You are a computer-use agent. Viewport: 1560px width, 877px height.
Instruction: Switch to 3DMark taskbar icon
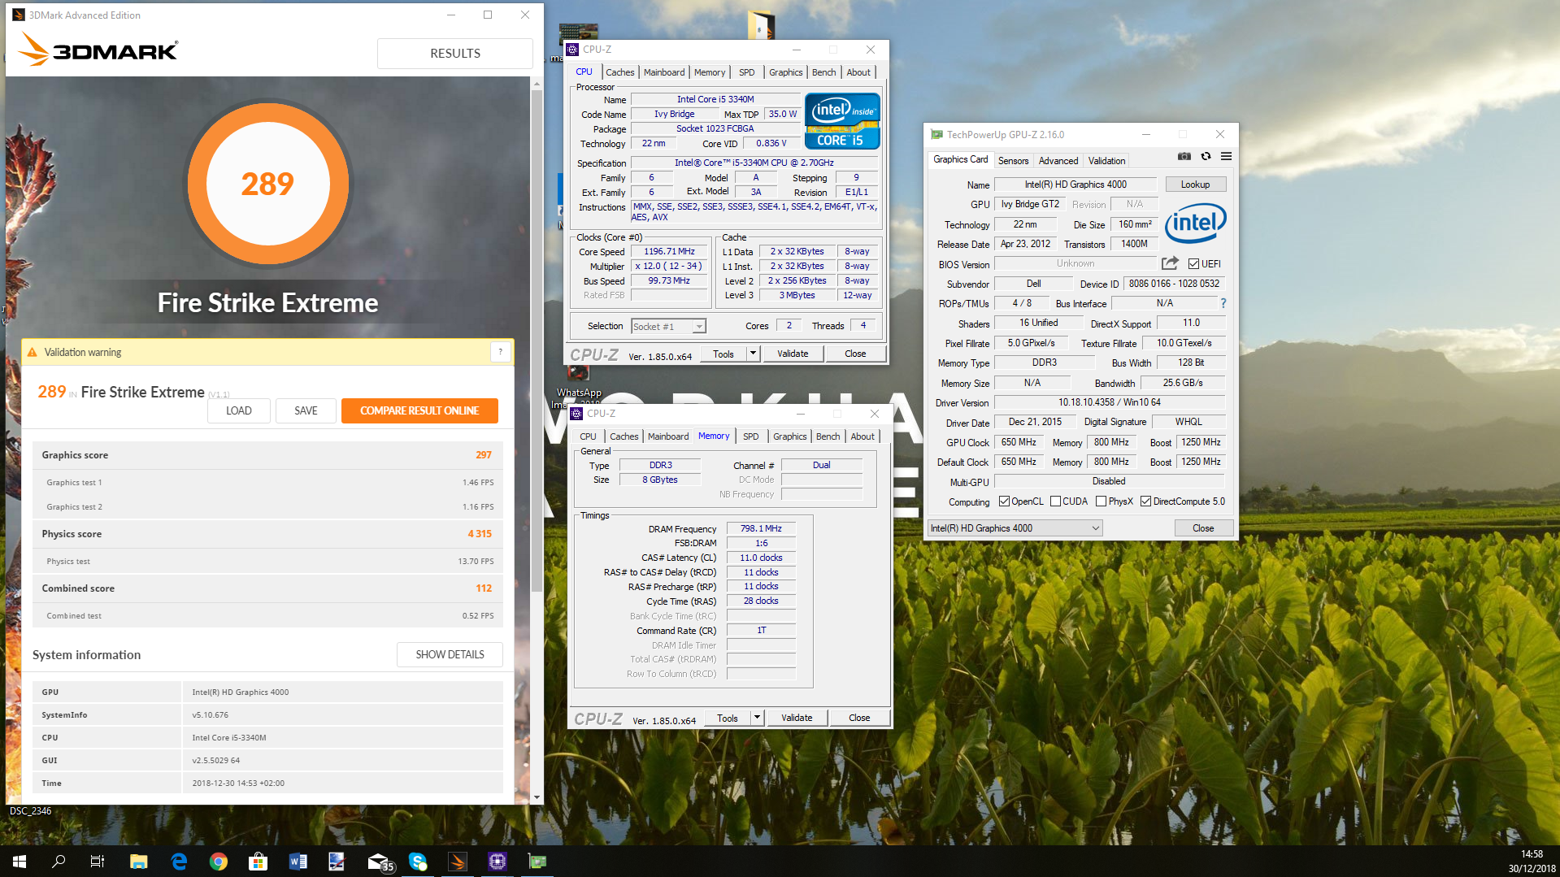pyautogui.click(x=458, y=862)
